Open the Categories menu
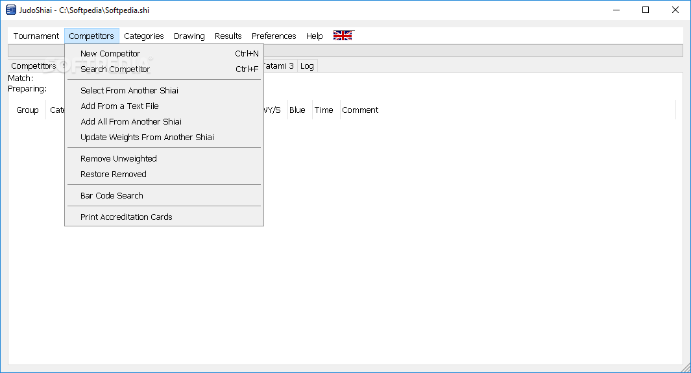691x373 pixels. click(143, 36)
